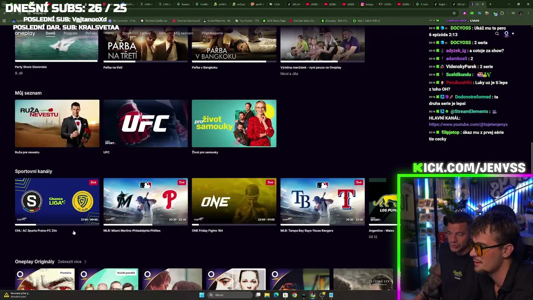The width and height of the screenshot is (533, 300).
Task: Open the Pařba na třetí thumbnail
Action: pyautogui.click(x=145, y=45)
